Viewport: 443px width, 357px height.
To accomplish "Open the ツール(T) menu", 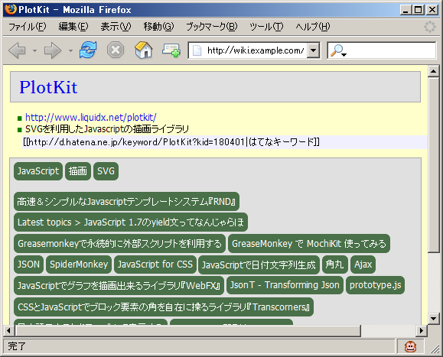I will coord(266,27).
